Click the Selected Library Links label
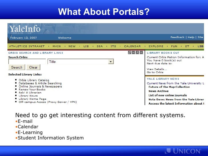 pyautogui.click(x=25, y=74)
